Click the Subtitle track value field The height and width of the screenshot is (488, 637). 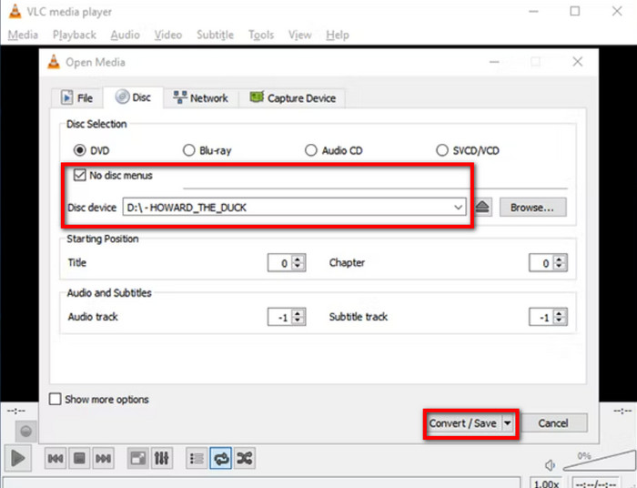[541, 317]
